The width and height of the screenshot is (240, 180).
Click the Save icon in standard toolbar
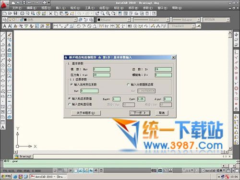point(15,13)
